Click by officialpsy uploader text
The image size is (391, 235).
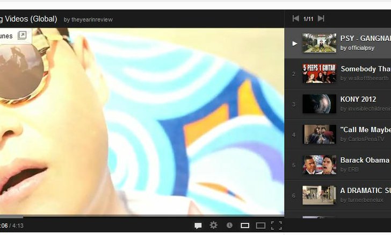357,48
